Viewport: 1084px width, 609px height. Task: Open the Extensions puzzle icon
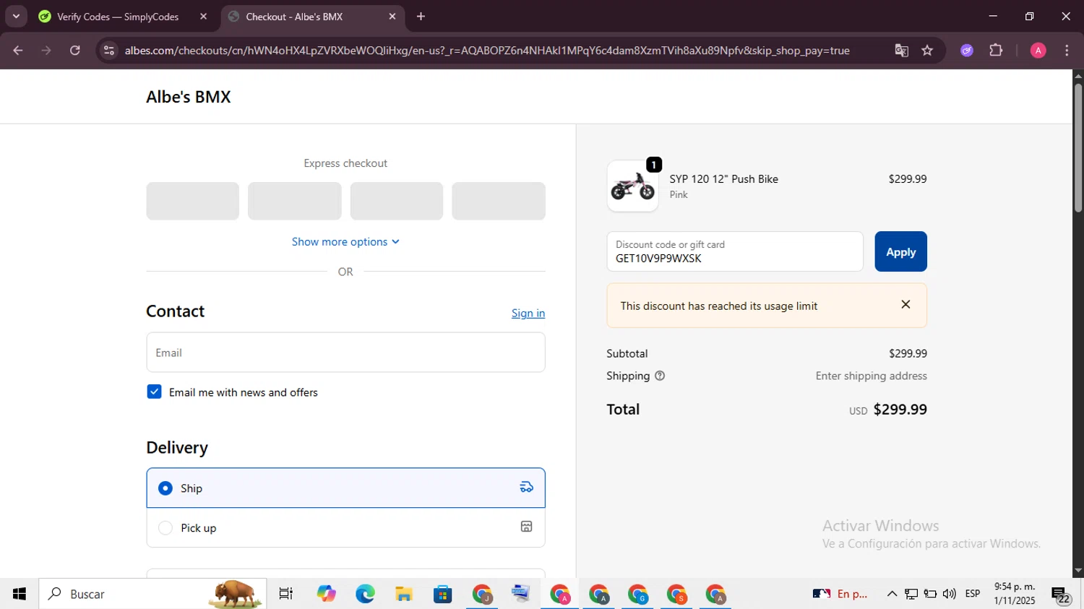(996, 51)
